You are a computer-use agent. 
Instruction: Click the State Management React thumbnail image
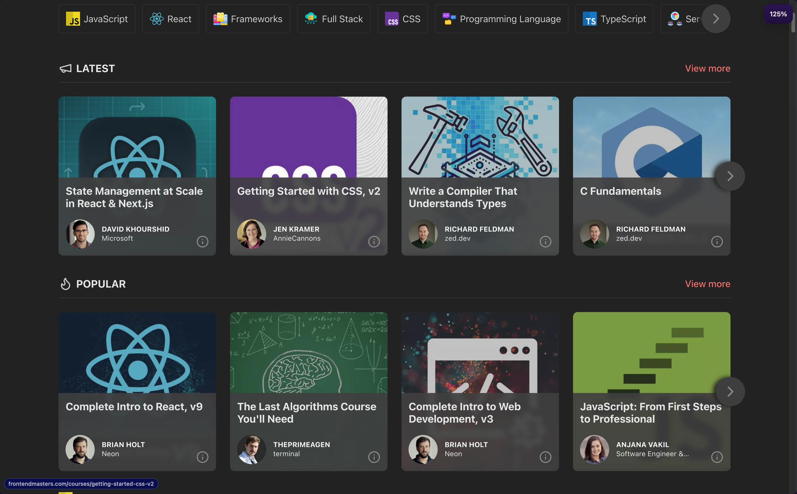(137, 137)
